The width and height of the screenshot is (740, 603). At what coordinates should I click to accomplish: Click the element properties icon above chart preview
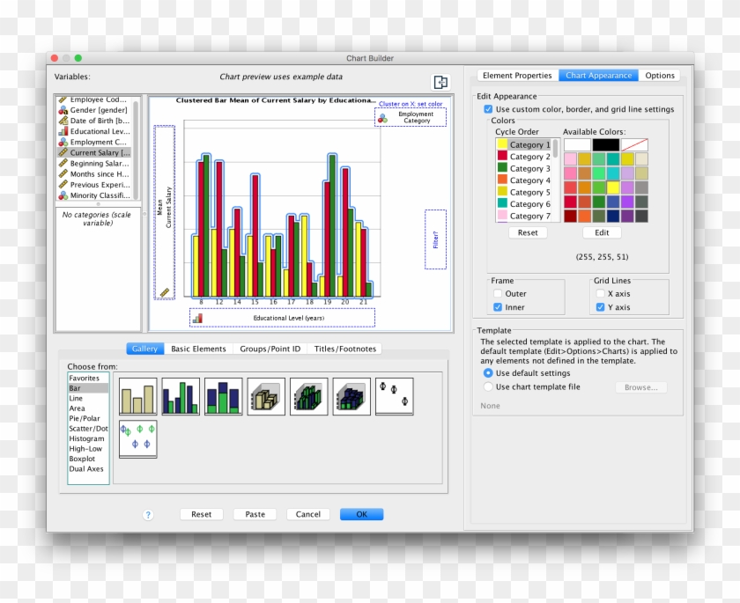point(440,80)
